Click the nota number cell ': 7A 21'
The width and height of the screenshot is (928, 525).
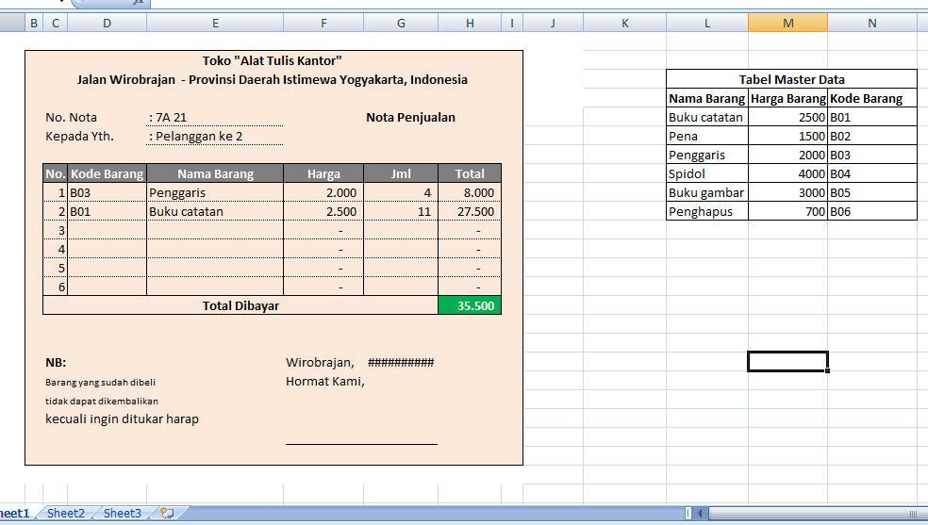pyautogui.click(x=215, y=117)
